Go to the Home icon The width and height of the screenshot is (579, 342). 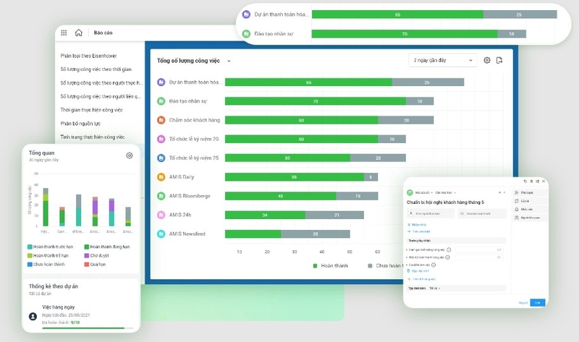click(x=79, y=33)
